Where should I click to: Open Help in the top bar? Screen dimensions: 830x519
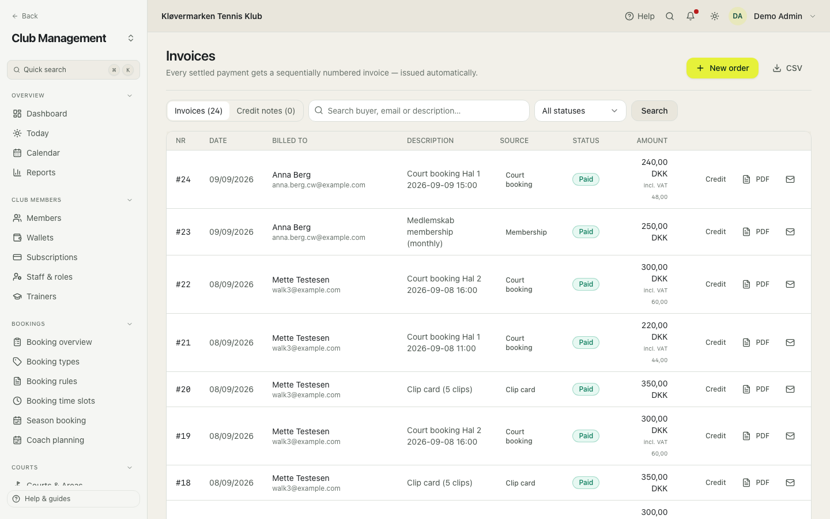(x=640, y=16)
